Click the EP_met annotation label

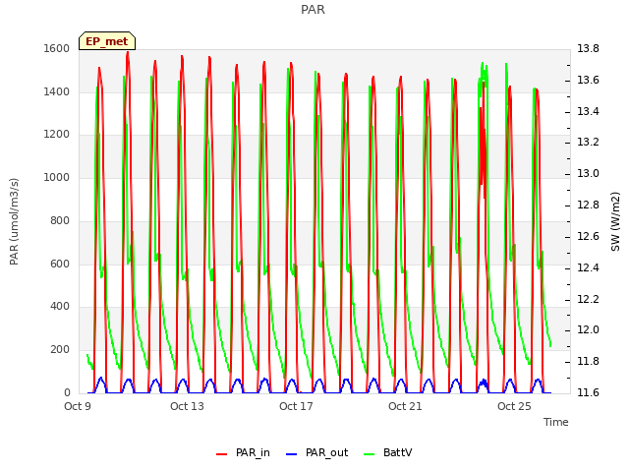pyautogui.click(x=107, y=41)
